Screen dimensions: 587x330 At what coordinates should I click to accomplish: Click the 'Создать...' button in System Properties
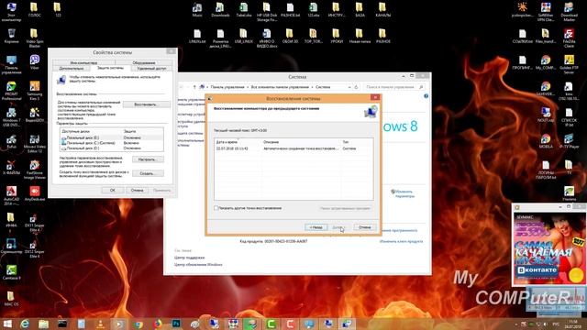(148, 173)
